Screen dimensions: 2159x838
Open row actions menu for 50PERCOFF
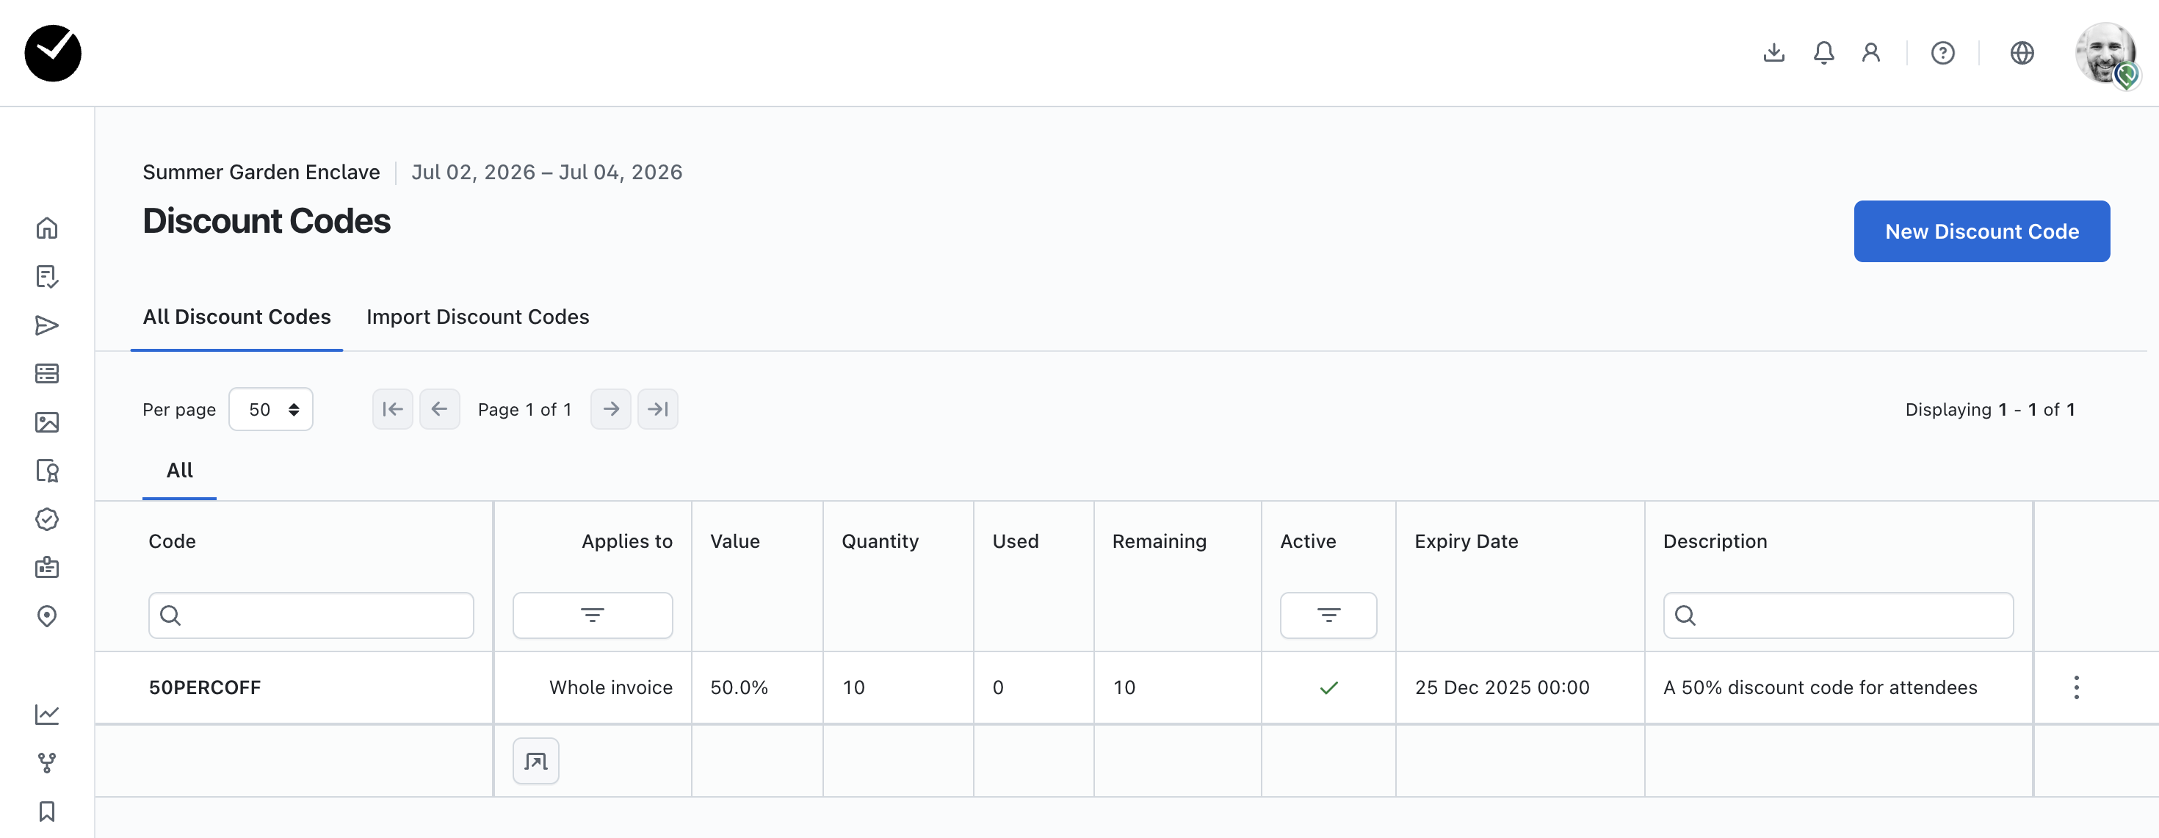point(2075,687)
